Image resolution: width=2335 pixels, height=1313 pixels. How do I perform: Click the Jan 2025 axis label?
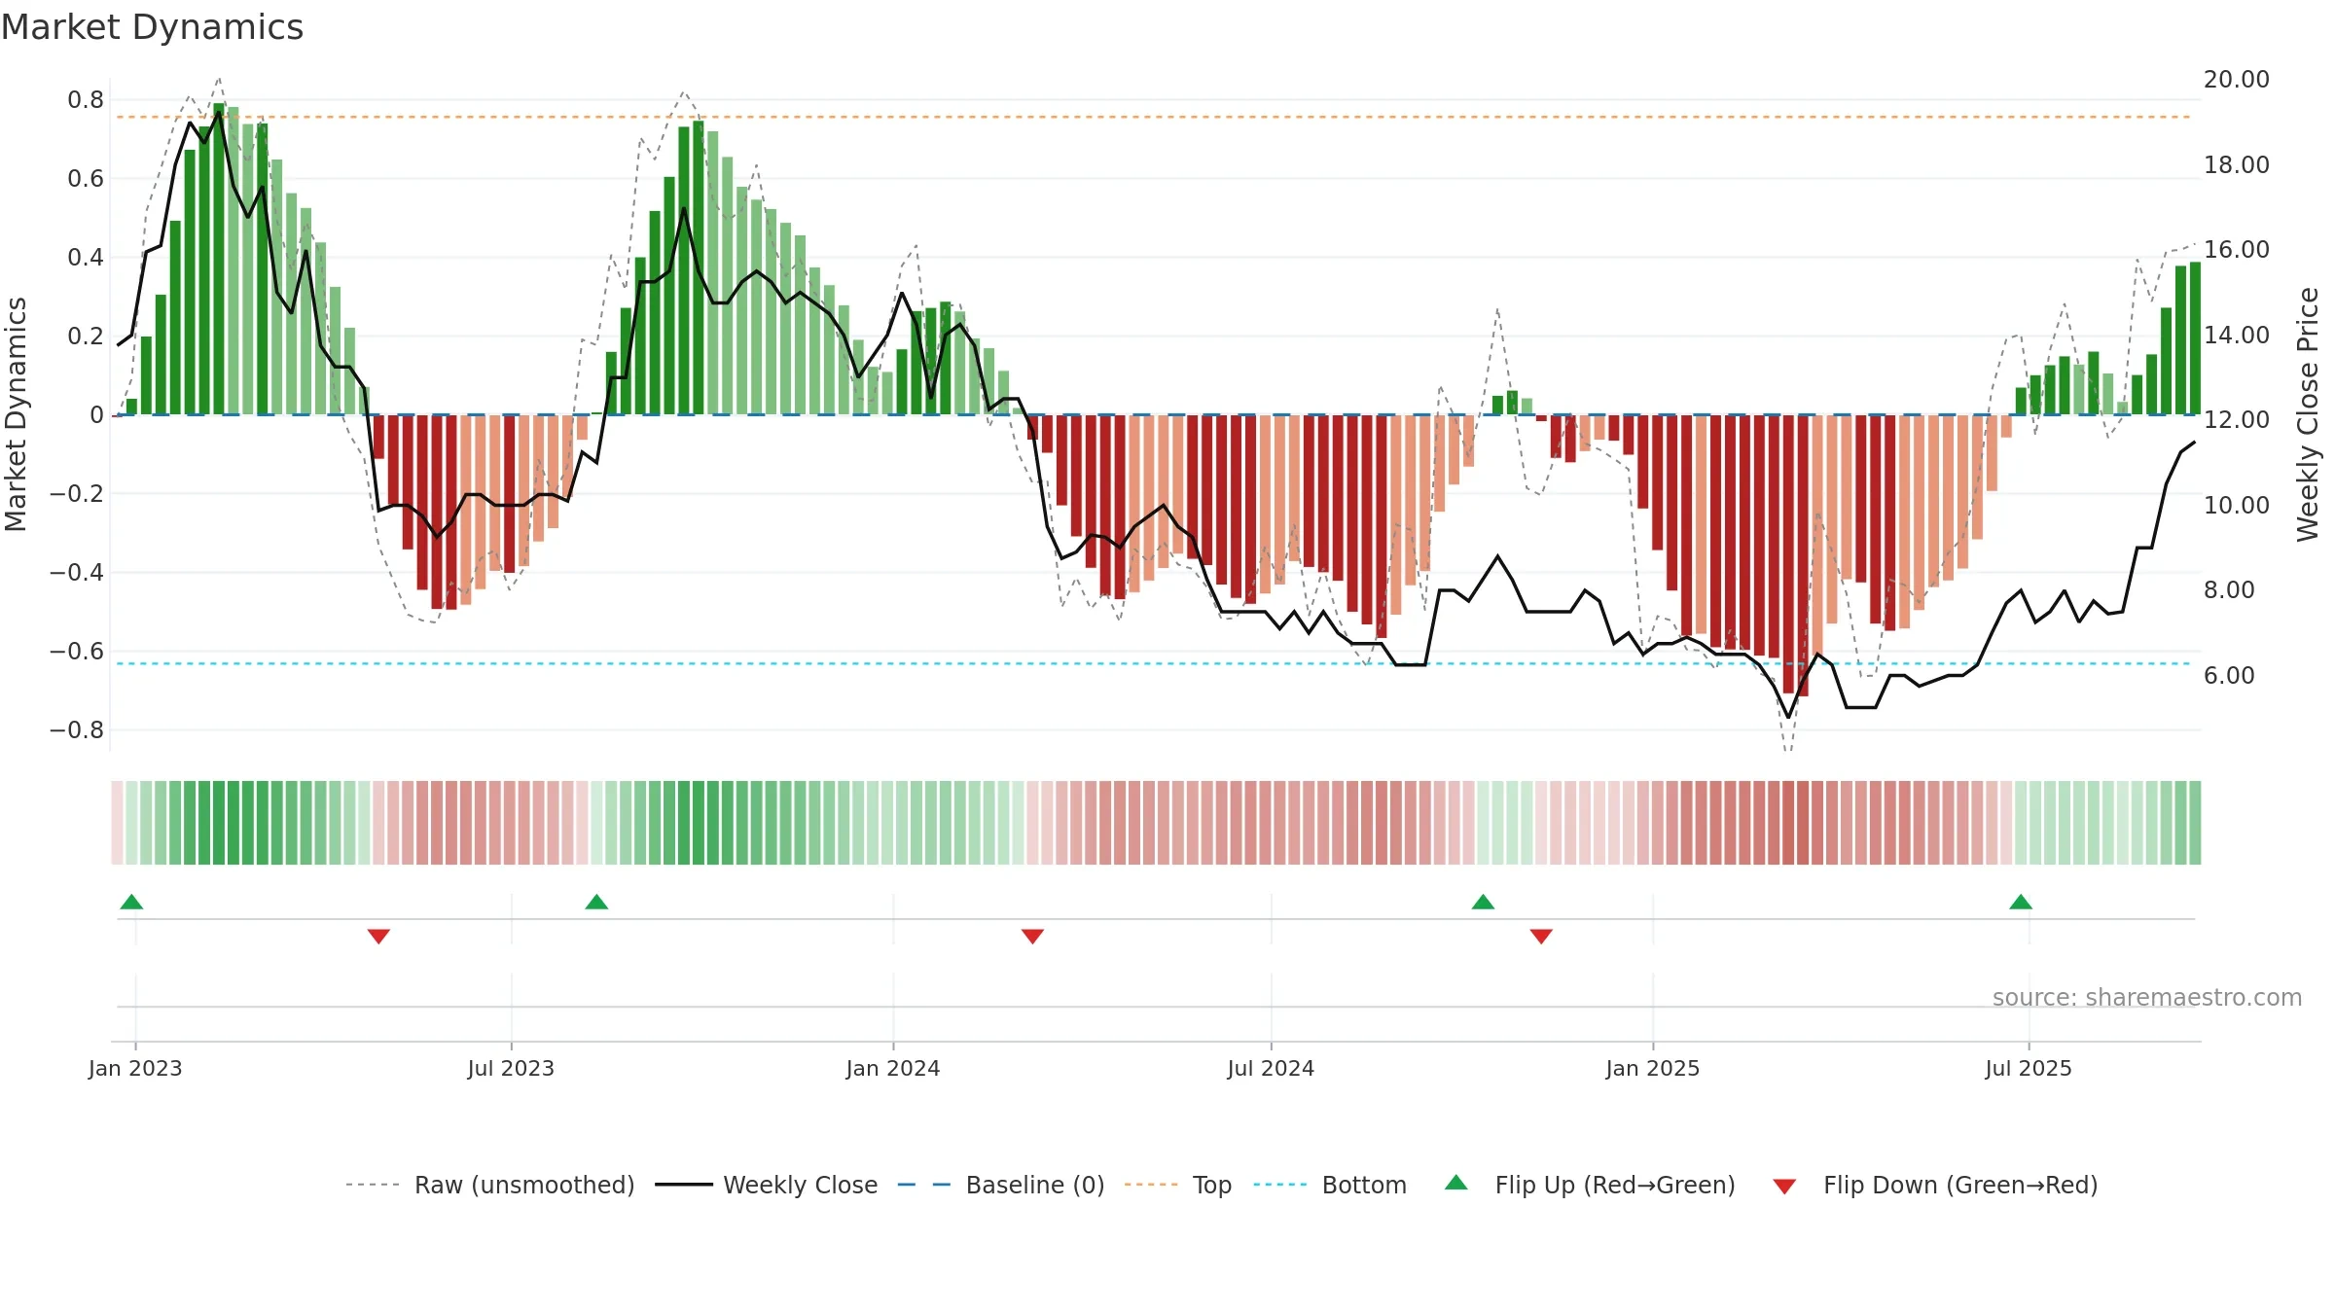point(1653,1068)
